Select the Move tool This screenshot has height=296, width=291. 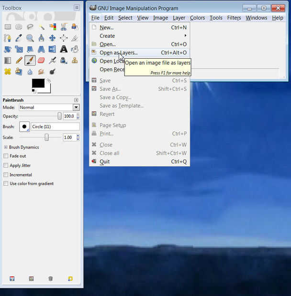pyautogui.click(x=53, y=38)
